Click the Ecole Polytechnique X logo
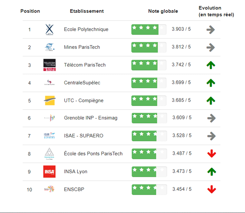 [x=49, y=30]
